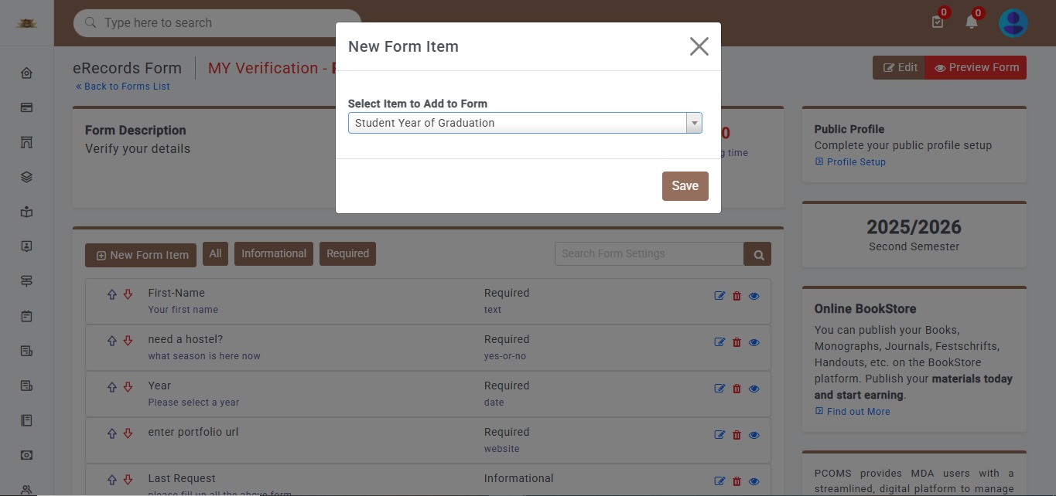The image size is (1056, 496).
Task: Toggle visibility of First-Name item
Action: (x=754, y=296)
